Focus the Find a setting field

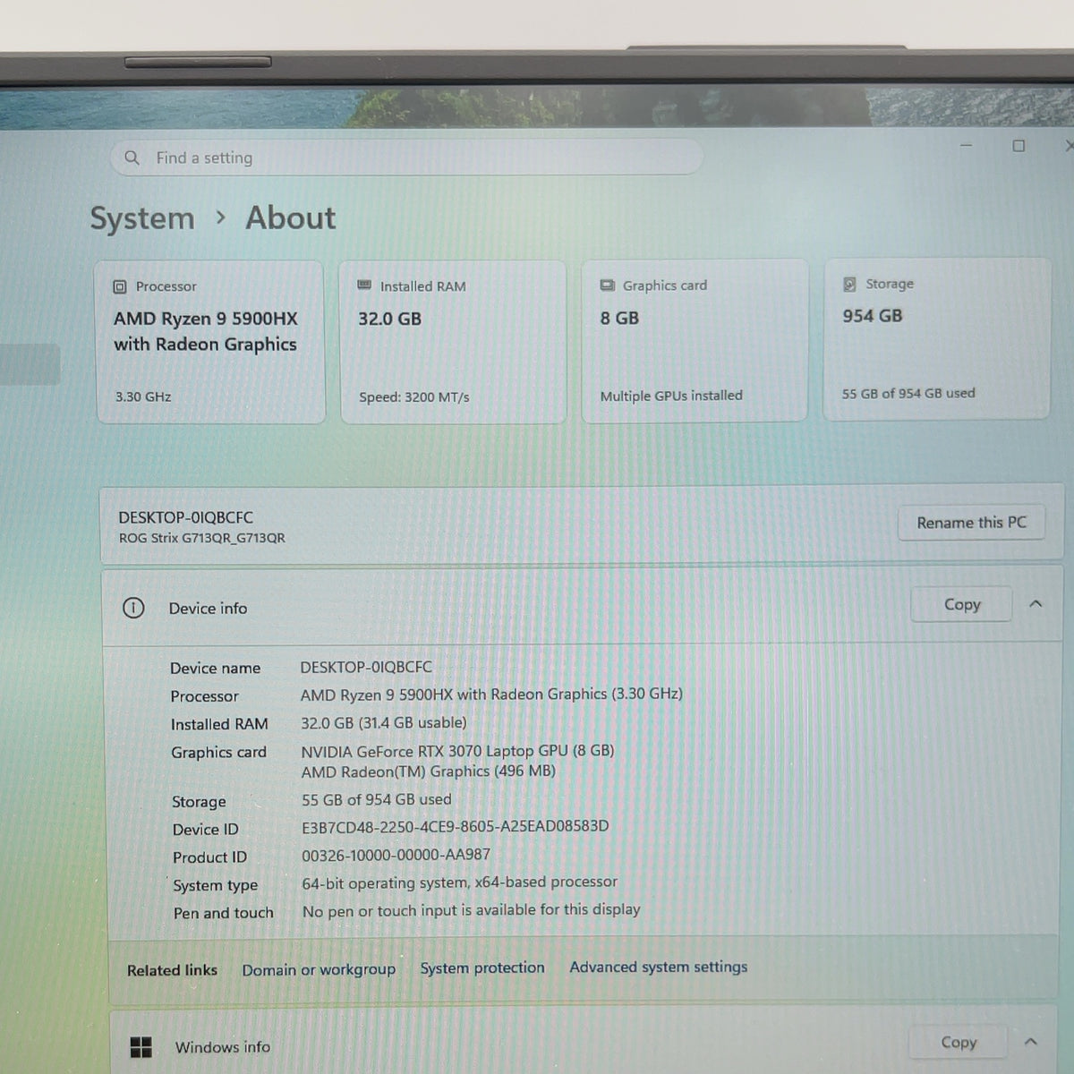pos(406,158)
